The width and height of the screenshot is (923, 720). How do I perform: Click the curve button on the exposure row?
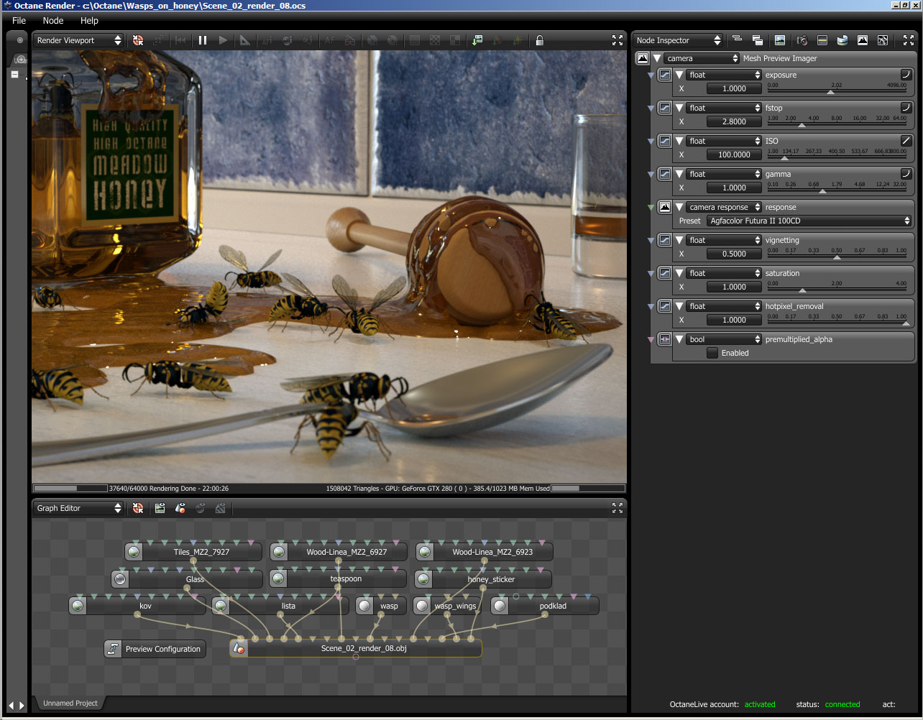(x=906, y=75)
